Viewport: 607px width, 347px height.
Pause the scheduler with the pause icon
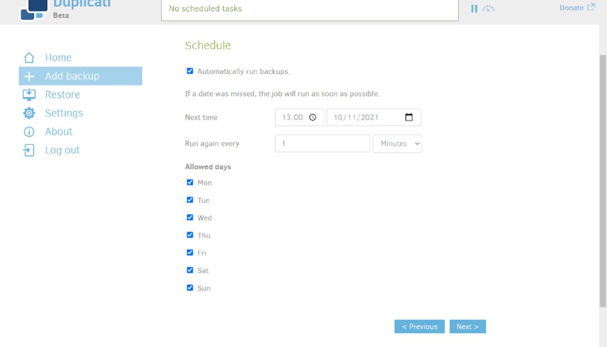pyautogui.click(x=474, y=9)
